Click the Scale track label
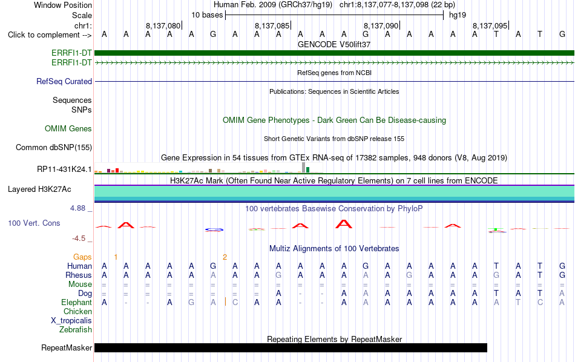 tap(82, 15)
